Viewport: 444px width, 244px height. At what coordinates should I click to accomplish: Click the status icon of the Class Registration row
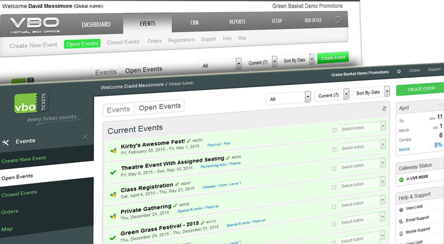(x=113, y=194)
